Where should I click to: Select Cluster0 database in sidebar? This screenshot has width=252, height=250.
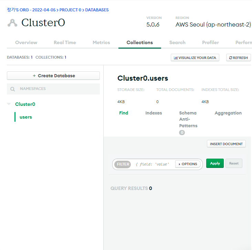pos(25,104)
